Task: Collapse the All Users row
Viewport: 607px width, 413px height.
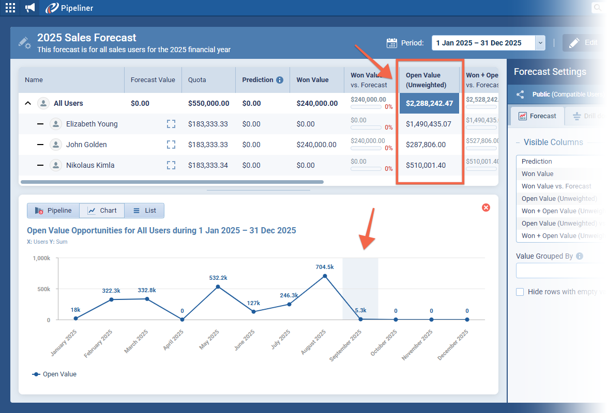Action: (x=28, y=103)
